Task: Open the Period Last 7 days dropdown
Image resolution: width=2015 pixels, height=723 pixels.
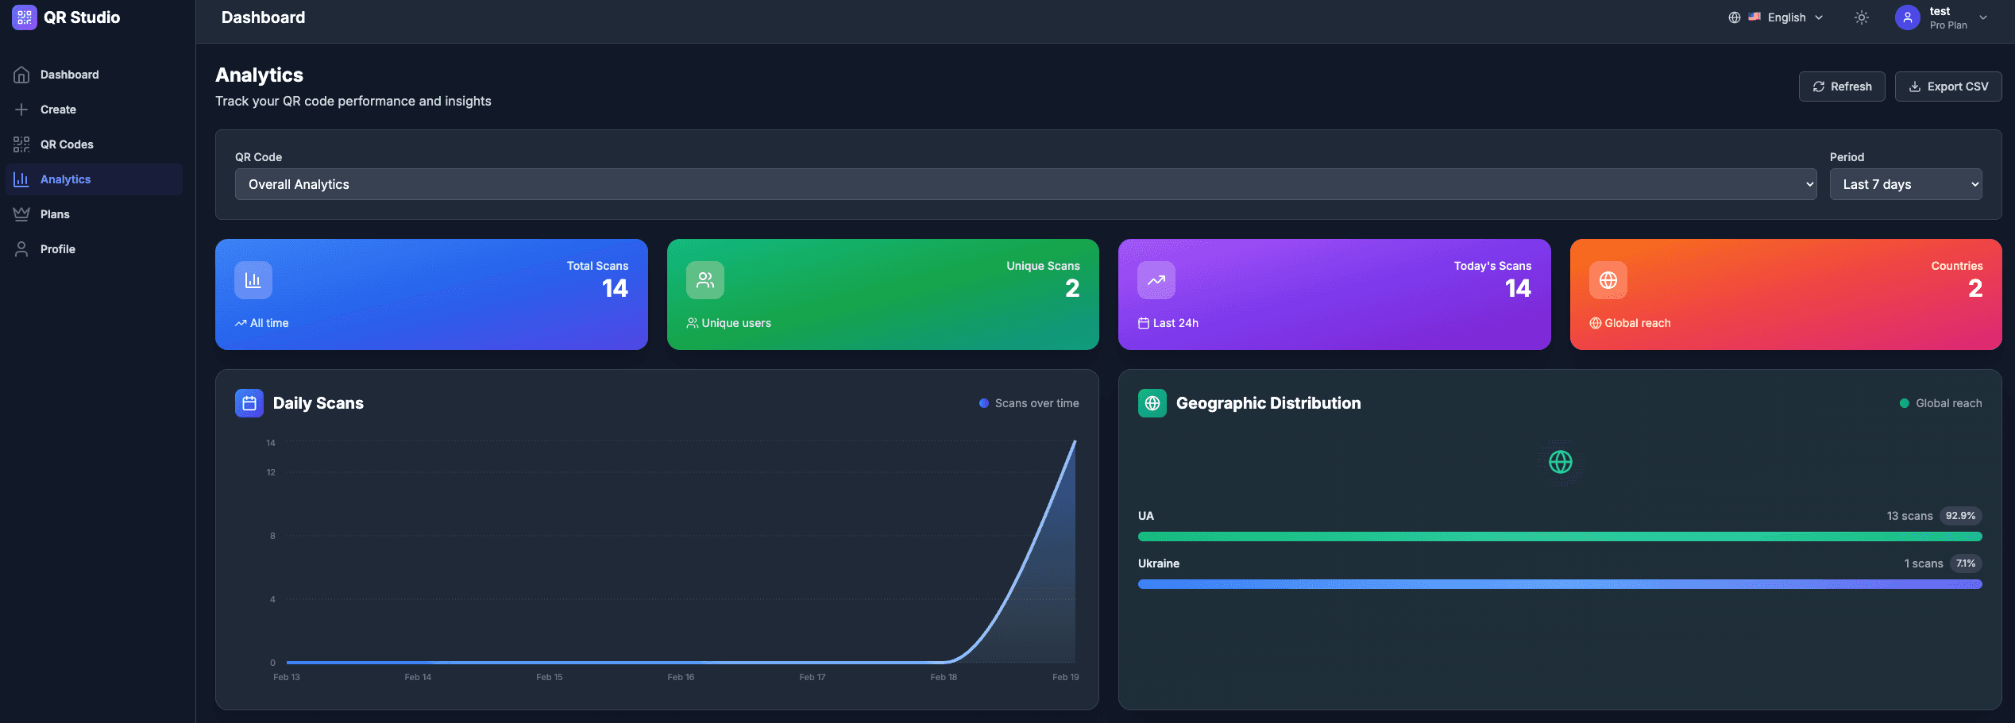Action: 1905,184
